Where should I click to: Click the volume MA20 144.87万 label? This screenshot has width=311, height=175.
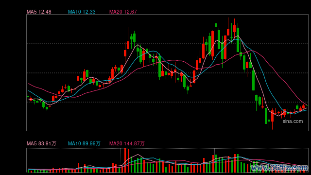[x=127, y=143]
